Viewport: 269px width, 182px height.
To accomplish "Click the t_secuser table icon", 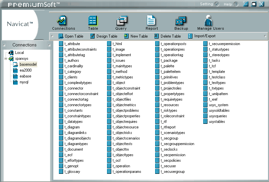I will pos(157,166).
